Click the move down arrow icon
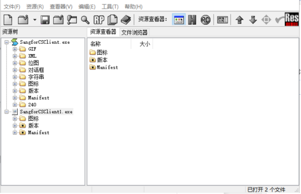 [253, 20]
